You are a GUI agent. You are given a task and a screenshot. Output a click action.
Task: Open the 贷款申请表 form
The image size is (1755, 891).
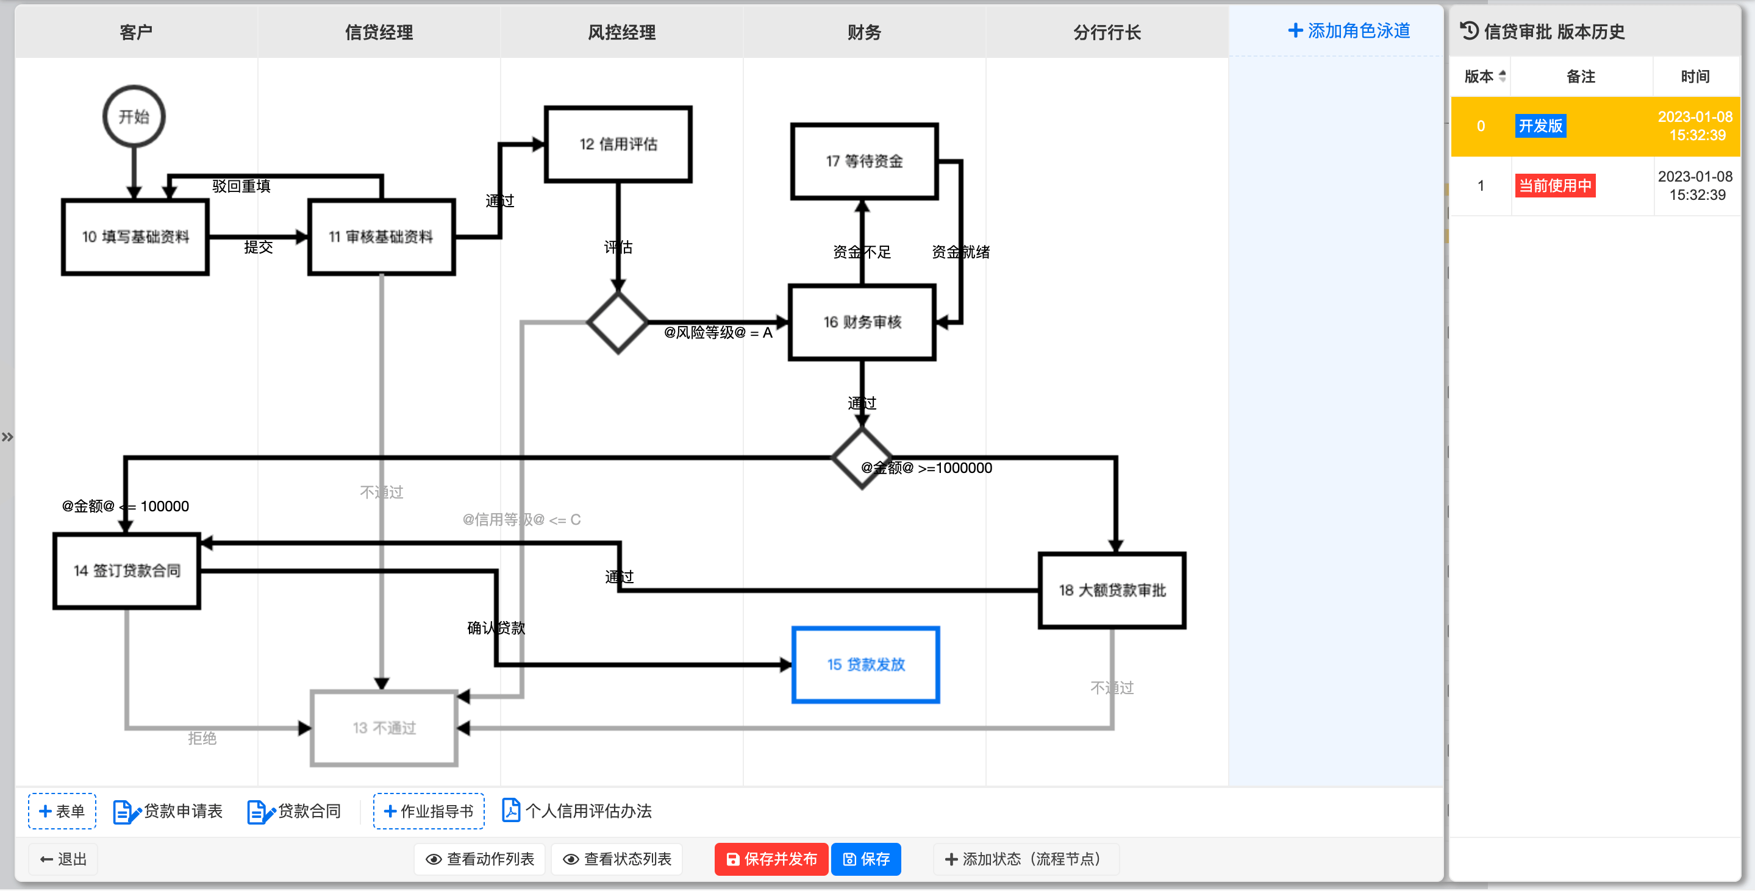(168, 811)
